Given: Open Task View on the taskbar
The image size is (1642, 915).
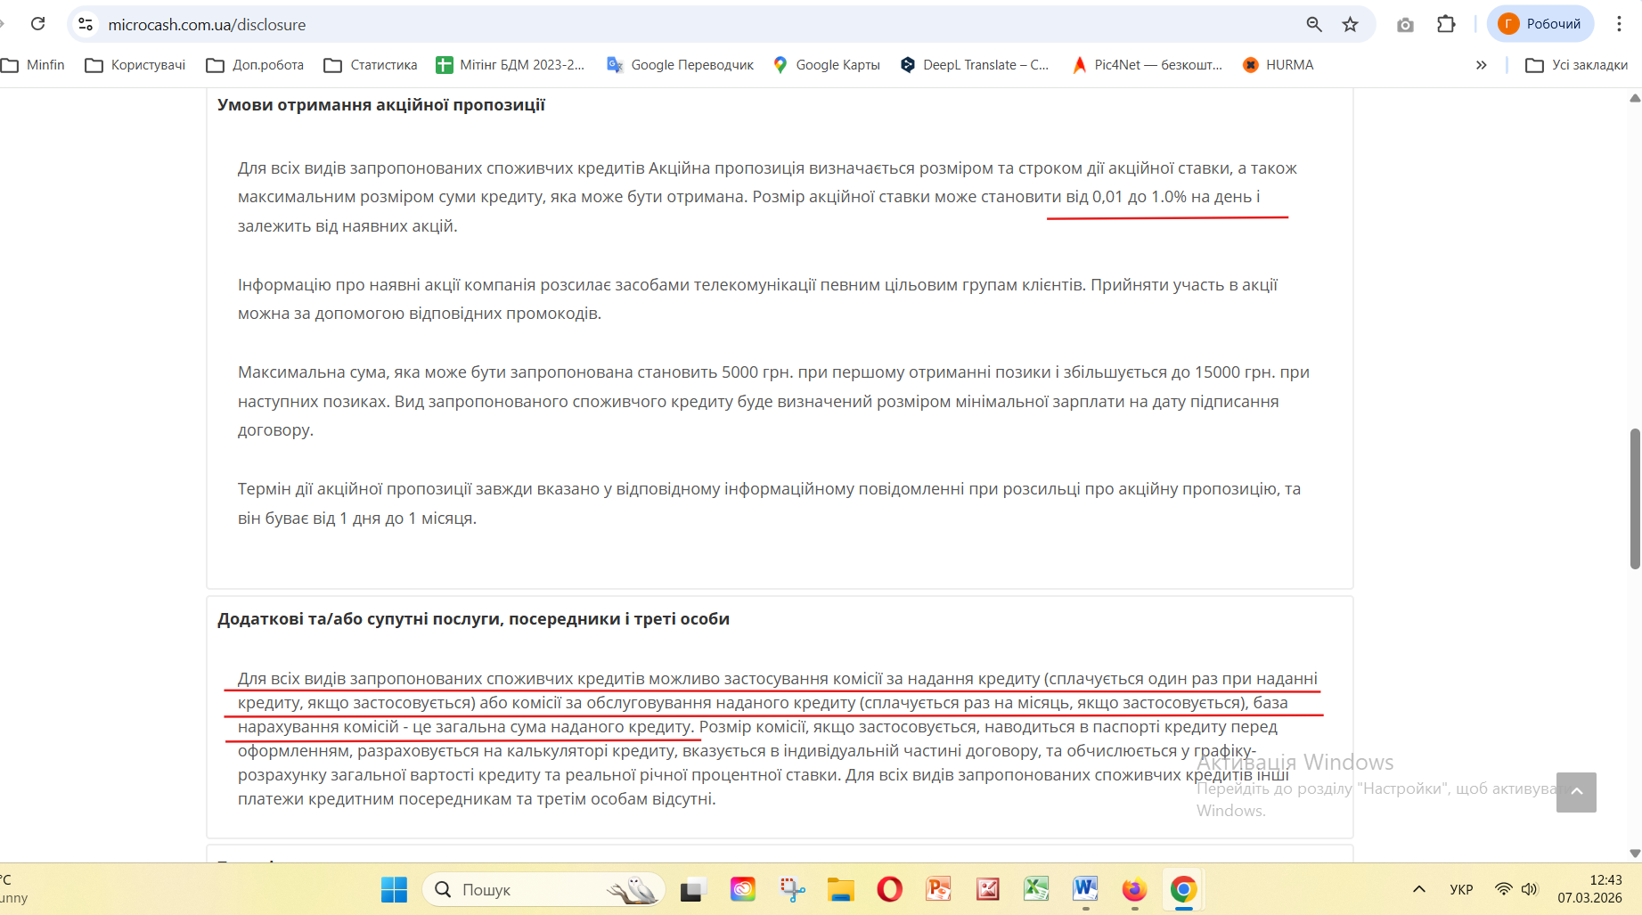Looking at the screenshot, I should tap(693, 889).
